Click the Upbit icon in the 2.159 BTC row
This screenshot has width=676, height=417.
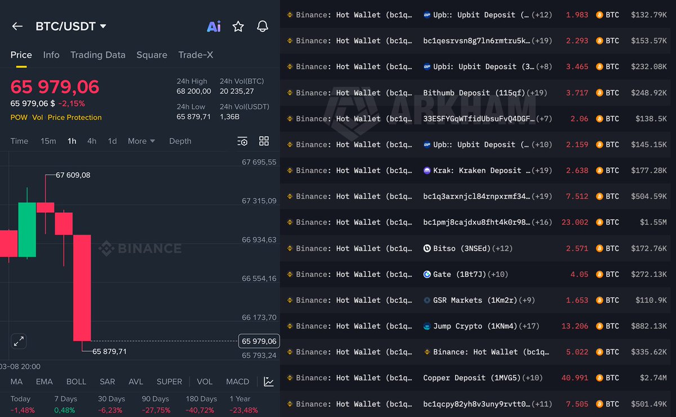pyautogui.click(x=427, y=144)
